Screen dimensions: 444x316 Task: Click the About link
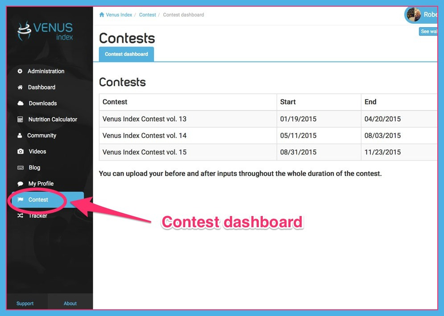tap(70, 303)
